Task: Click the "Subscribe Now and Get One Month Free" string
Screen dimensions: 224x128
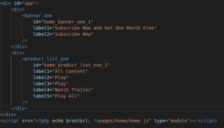Action: pyautogui.click(x=105, y=28)
